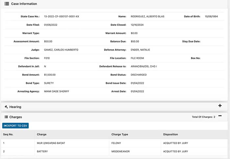Expand the Hearing section with plus icon
This screenshot has height=159, width=230.
[220, 106]
